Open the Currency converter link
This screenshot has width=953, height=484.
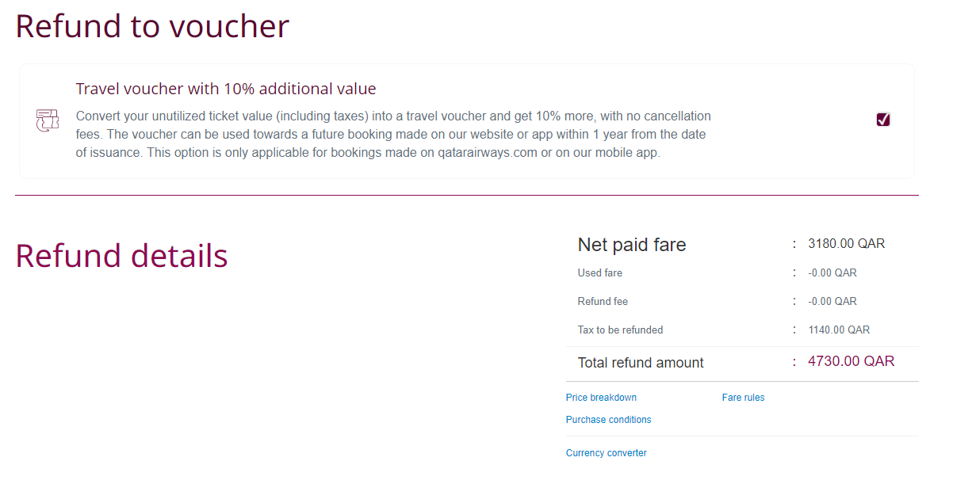(606, 453)
